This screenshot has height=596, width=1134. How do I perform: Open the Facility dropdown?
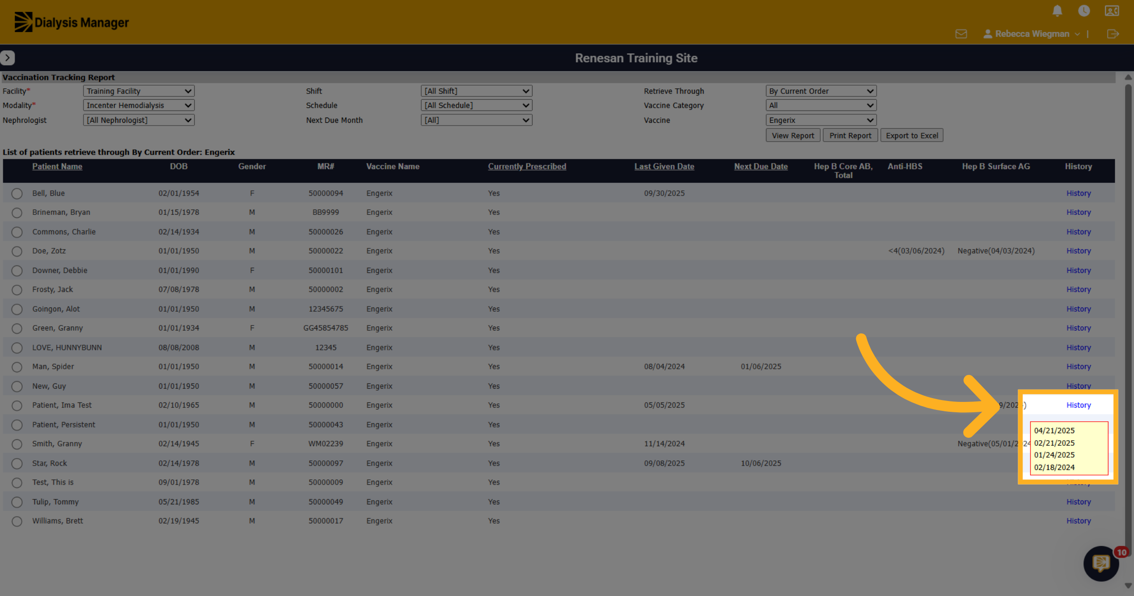coord(138,91)
